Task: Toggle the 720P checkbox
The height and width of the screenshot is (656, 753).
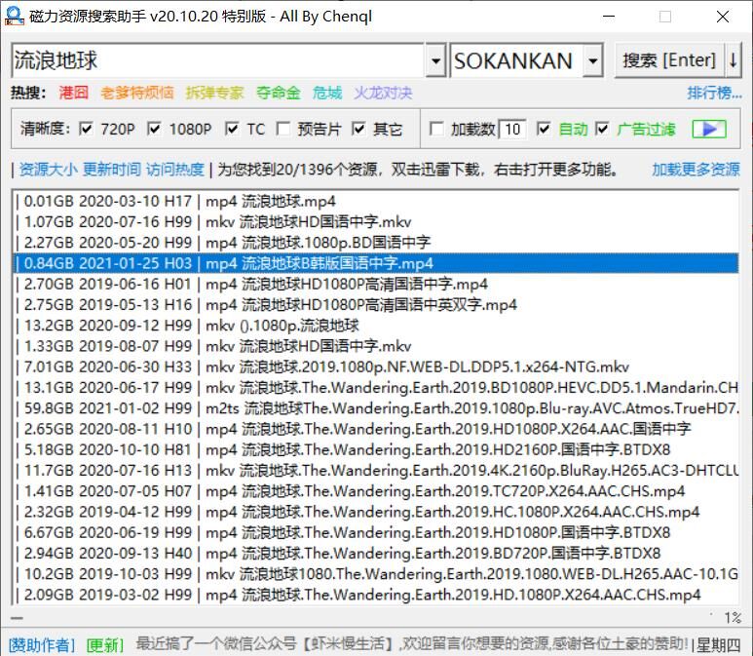Action: pyautogui.click(x=86, y=129)
